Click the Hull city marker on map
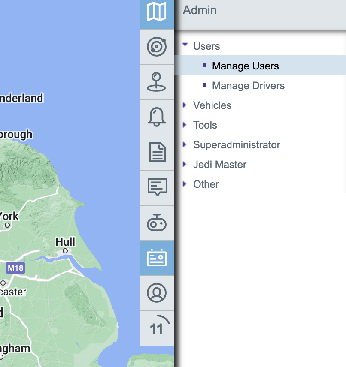Viewport: 346px width, 367px height. (x=65, y=250)
